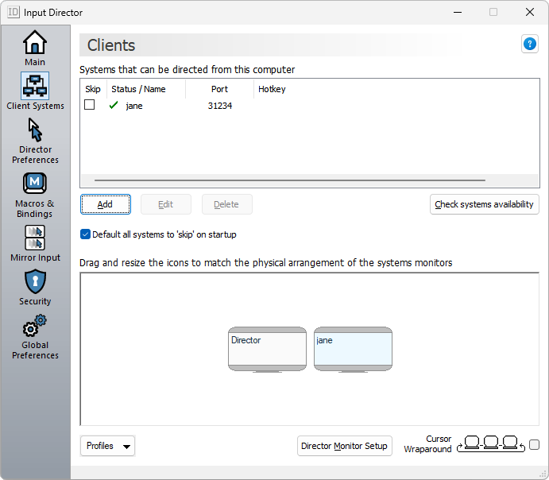Enable the Cursor Wraparound checkbox
The height and width of the screenshot is (480, 549).
pos(534,445)
